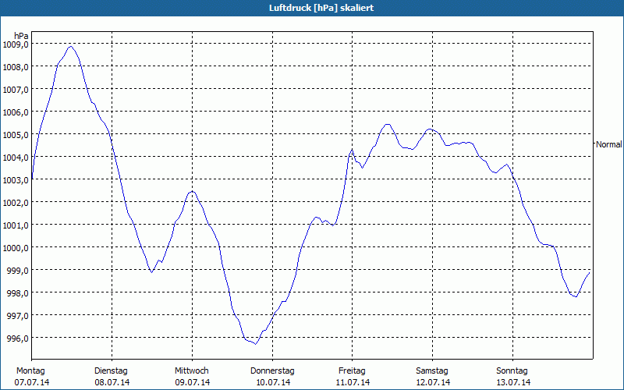Click the 1009,0 axis value
This screenshot has height=390, width=624.
coord(16,44)
